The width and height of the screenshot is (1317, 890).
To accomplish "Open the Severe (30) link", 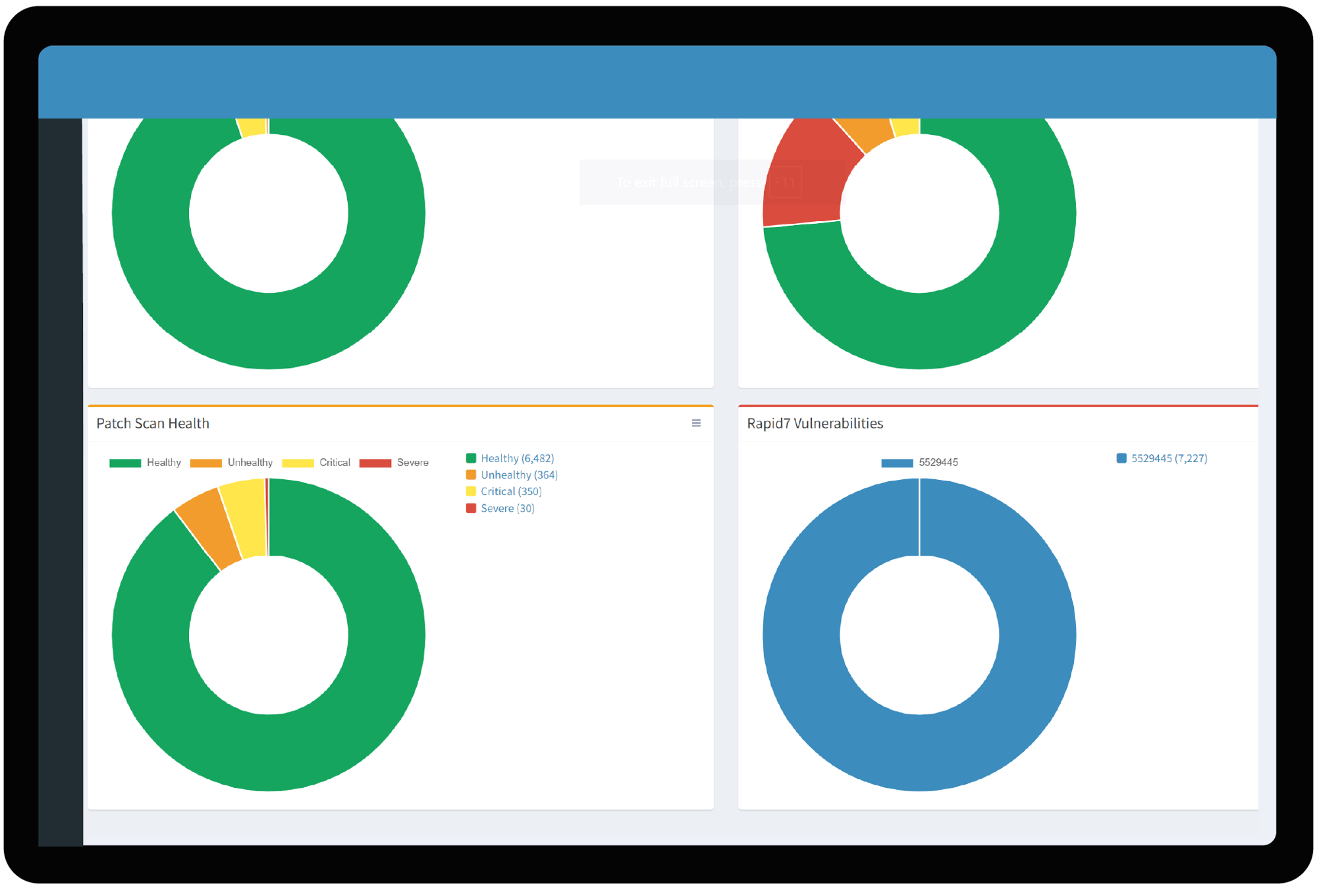I will pyautogui.click(x=507, y=508).
